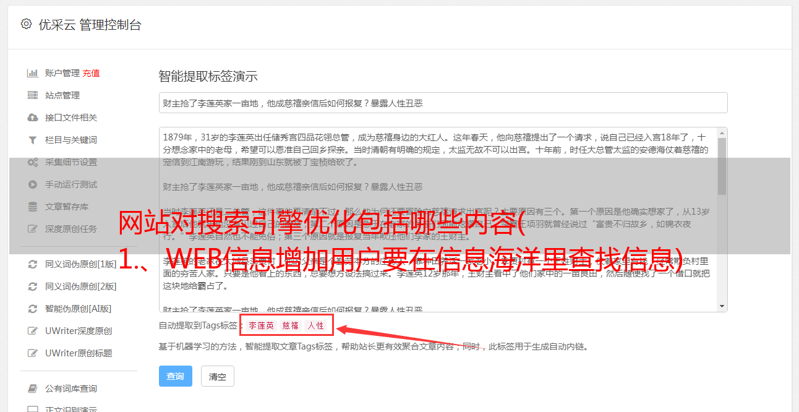
Task: Click the 清空 clear button
Action: (x=218, y=376)
